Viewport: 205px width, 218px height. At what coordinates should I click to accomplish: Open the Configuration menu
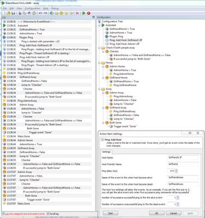click(33, 8)
